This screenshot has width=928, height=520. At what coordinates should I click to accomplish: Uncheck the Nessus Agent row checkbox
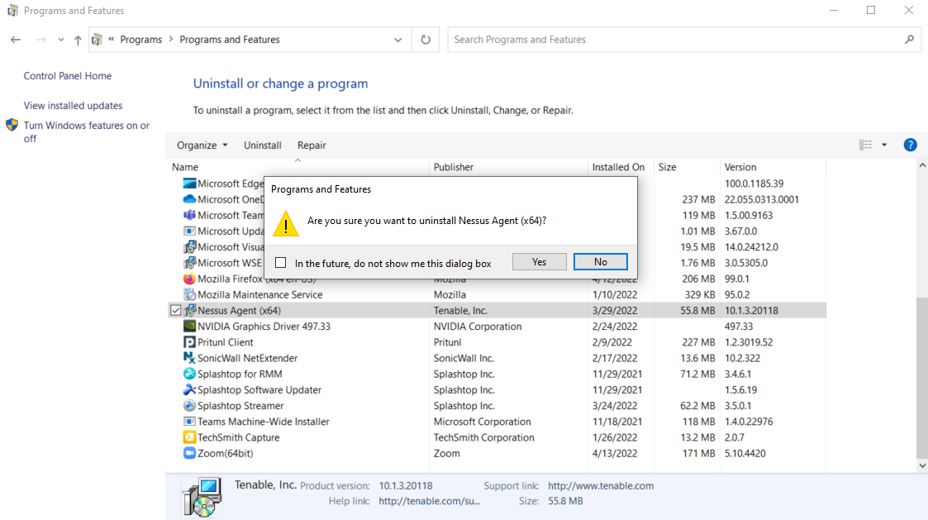coord(176,310)
